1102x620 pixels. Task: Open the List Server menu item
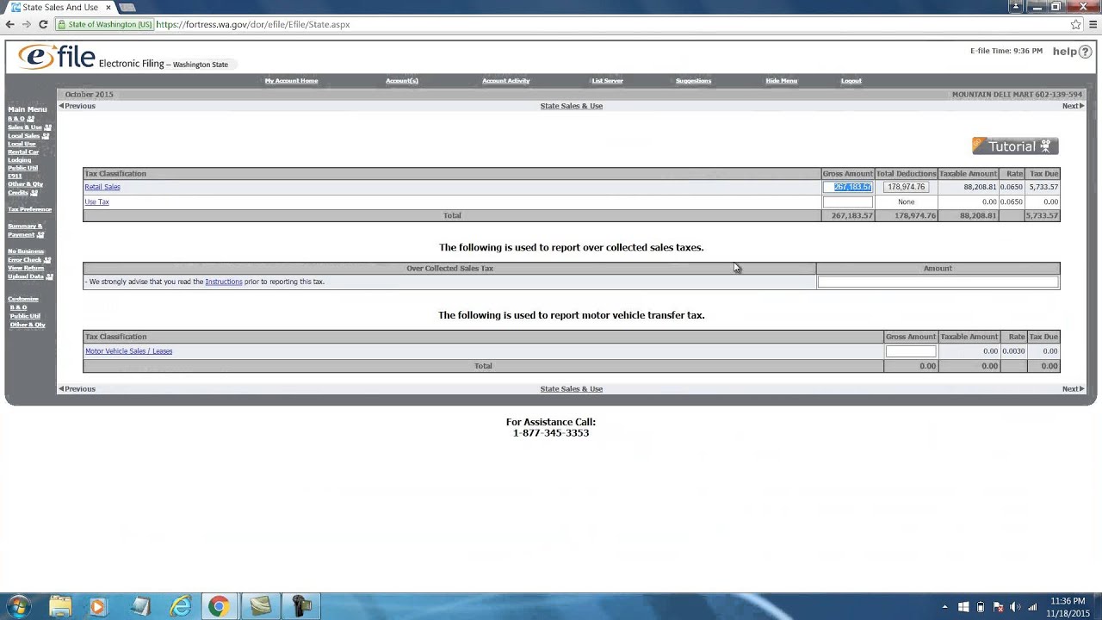click(607, 81)
